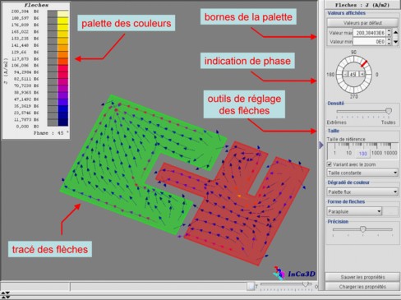Toggle the 'Variant avec le zoom' checkbox

pyautogui.click(x=330, y=164)
